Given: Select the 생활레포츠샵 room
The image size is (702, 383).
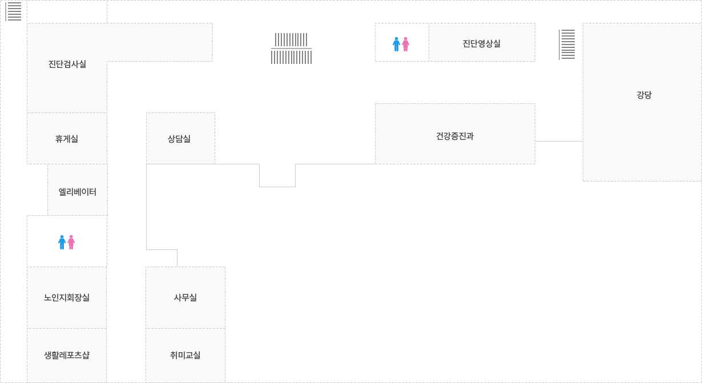Looking at the screenshot, I should 67,356.
